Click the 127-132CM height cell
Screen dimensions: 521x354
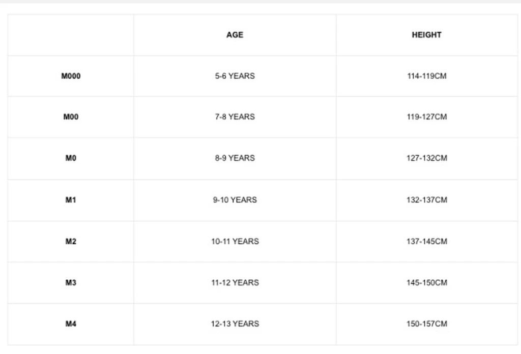pyautogui.click(x=426, y=158)
